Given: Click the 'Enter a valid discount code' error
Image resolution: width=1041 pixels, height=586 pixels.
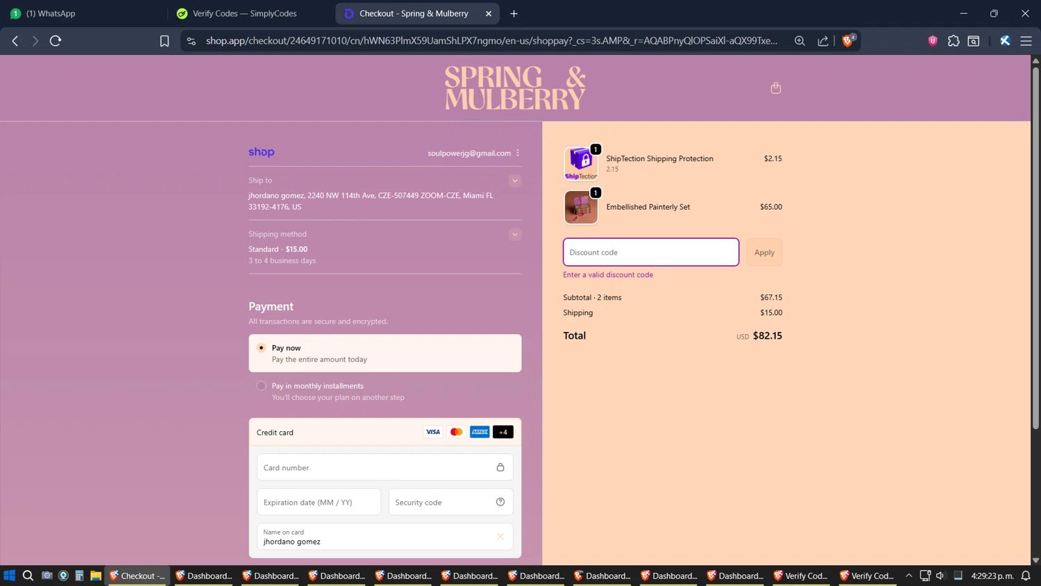Looking at the screenshot, I should [x=608, y=275].
